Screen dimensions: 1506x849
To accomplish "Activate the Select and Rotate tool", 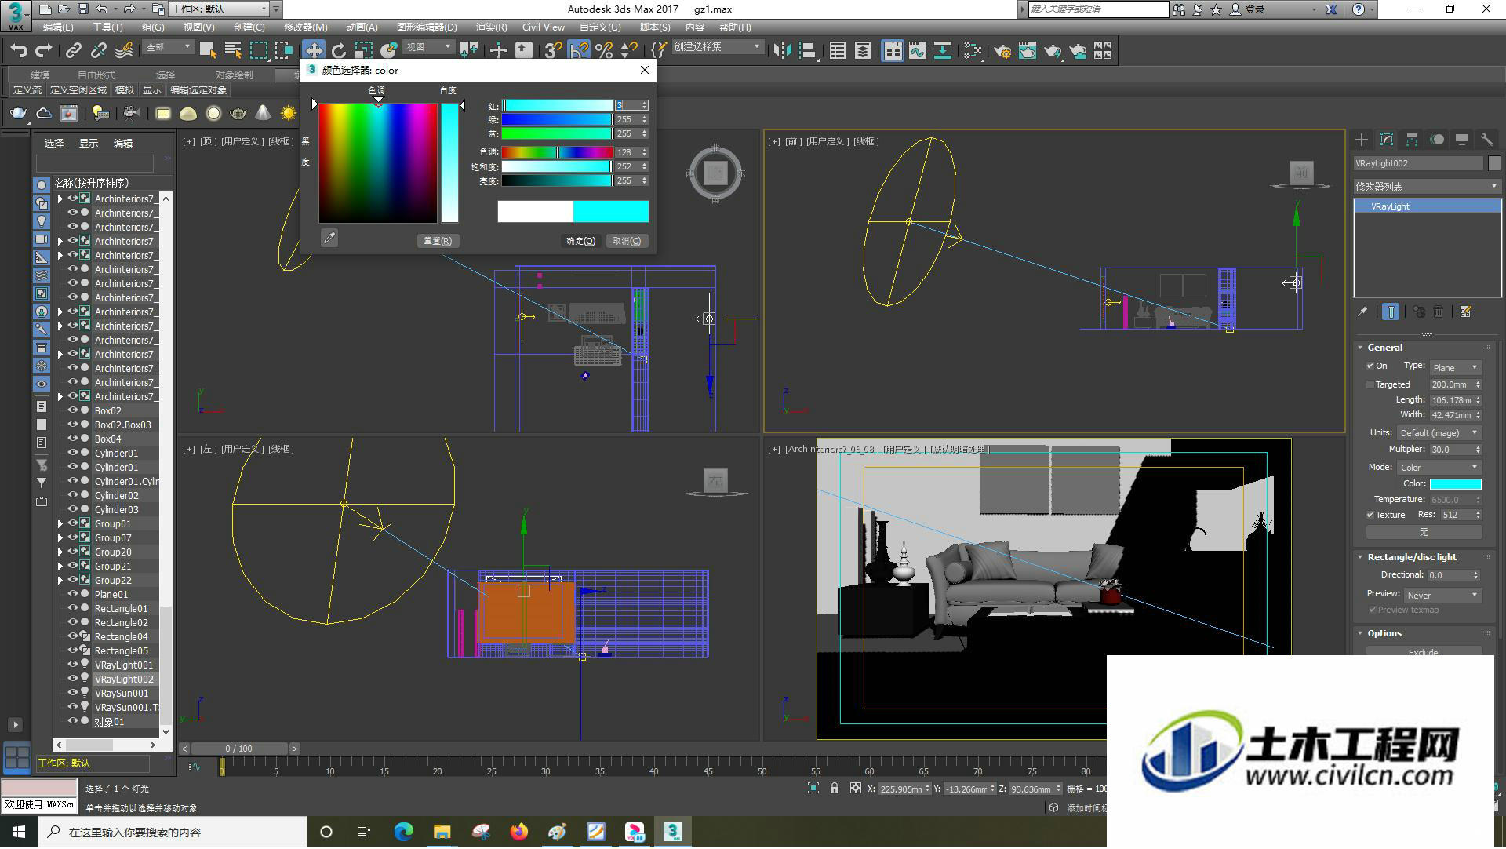I will [x=339, y=51].
